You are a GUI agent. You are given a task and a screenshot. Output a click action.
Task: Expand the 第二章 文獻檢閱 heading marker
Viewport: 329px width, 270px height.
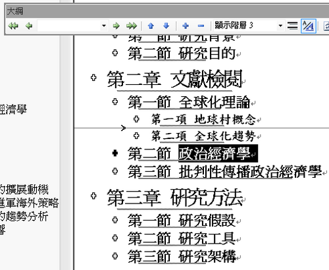point(93,78)
